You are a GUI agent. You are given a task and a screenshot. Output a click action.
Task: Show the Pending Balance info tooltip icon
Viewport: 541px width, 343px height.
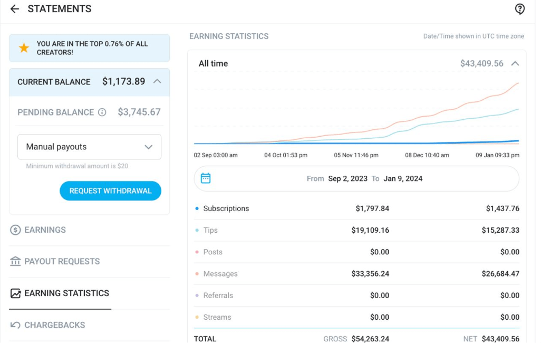[x=102, y=112]
